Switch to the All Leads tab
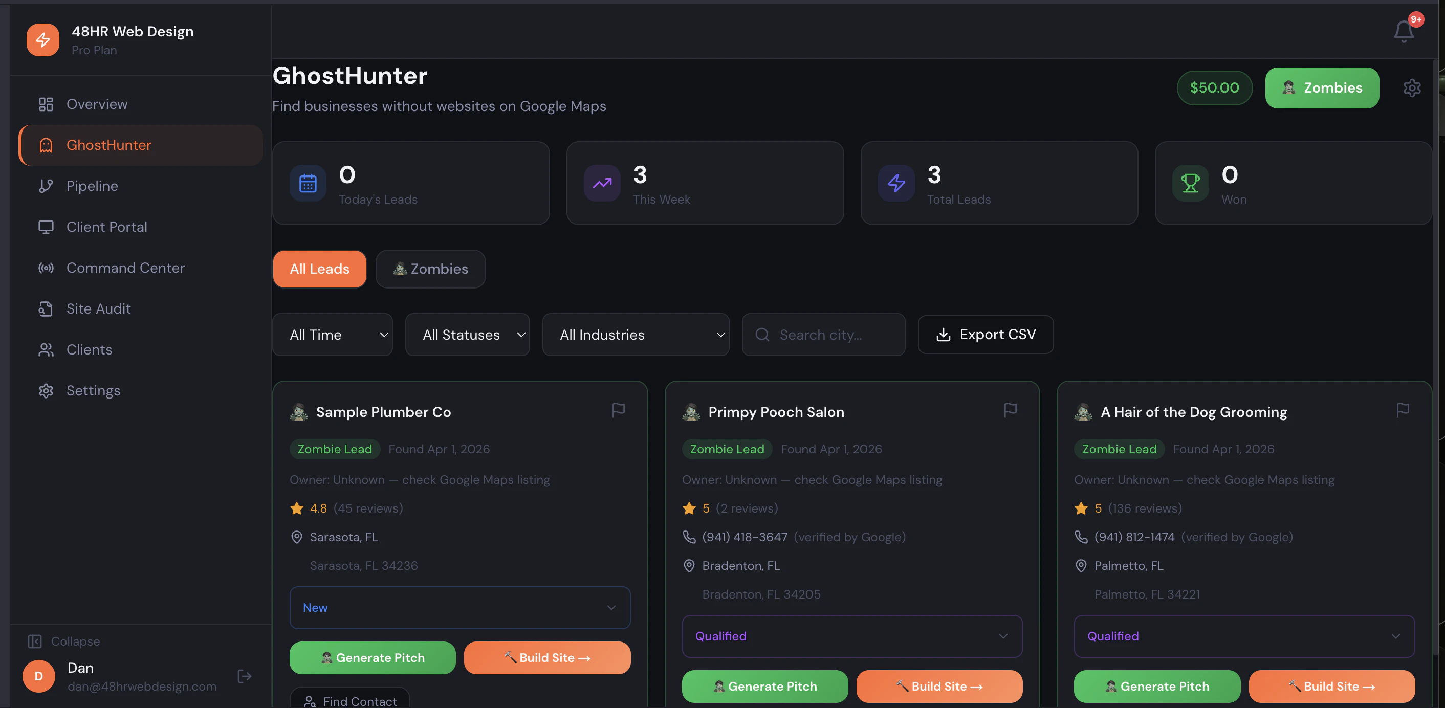The height and width of the screenshot is (708, 1445). coord(319,269)
